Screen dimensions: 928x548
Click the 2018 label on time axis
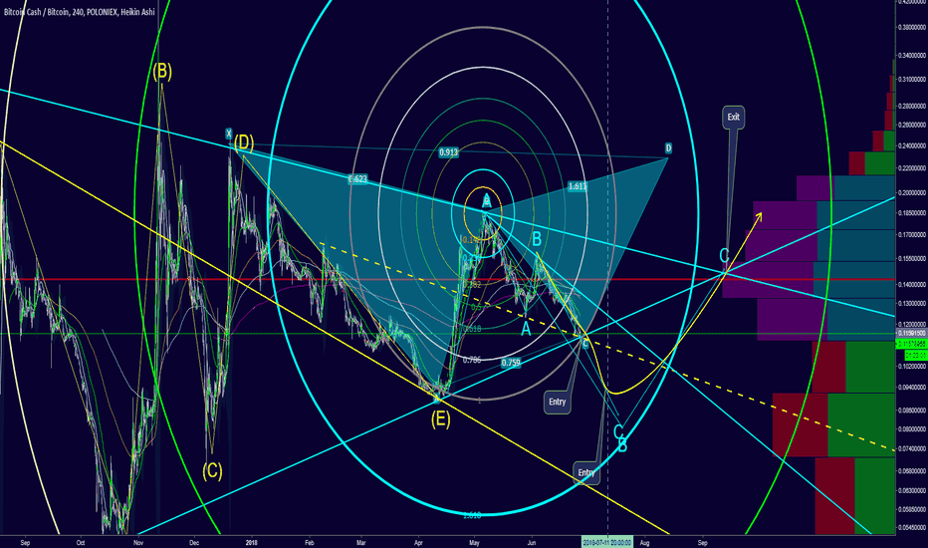(252, 542)
